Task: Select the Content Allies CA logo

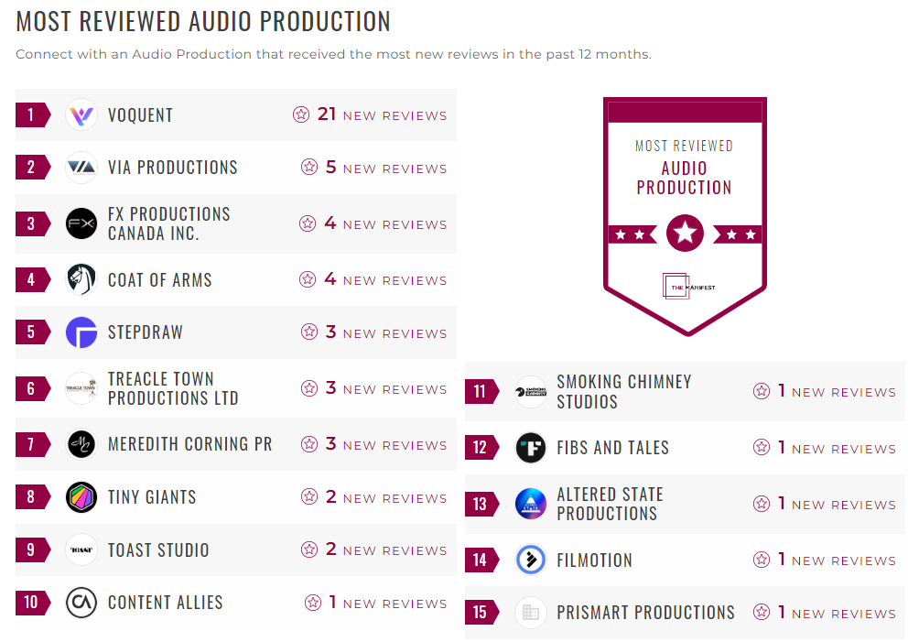Action: [x=81, y=603]
